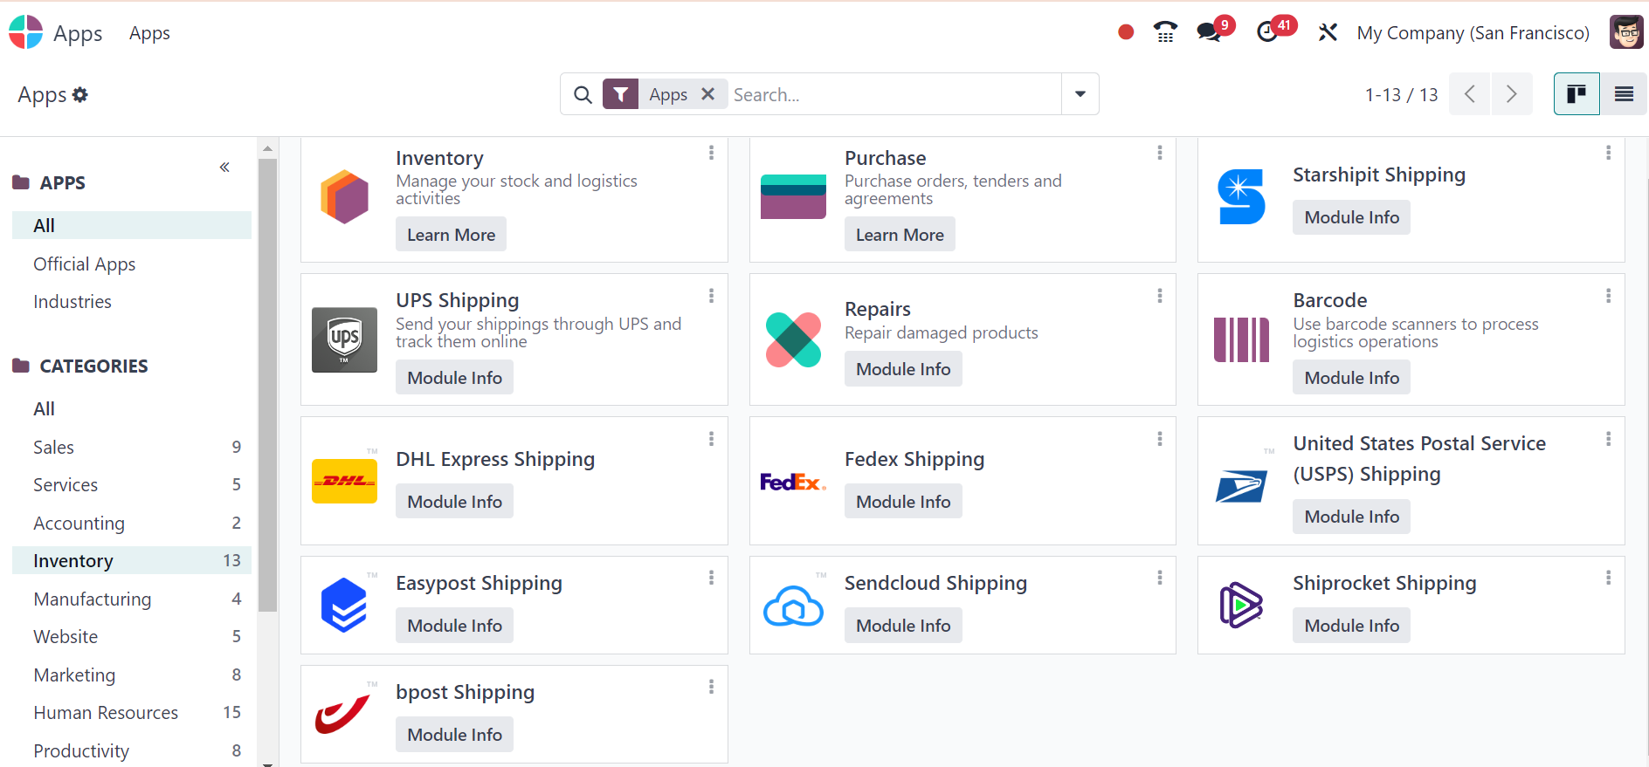
Task: Open the VoIP phone icon
Action: click(x=1165, y=32)
